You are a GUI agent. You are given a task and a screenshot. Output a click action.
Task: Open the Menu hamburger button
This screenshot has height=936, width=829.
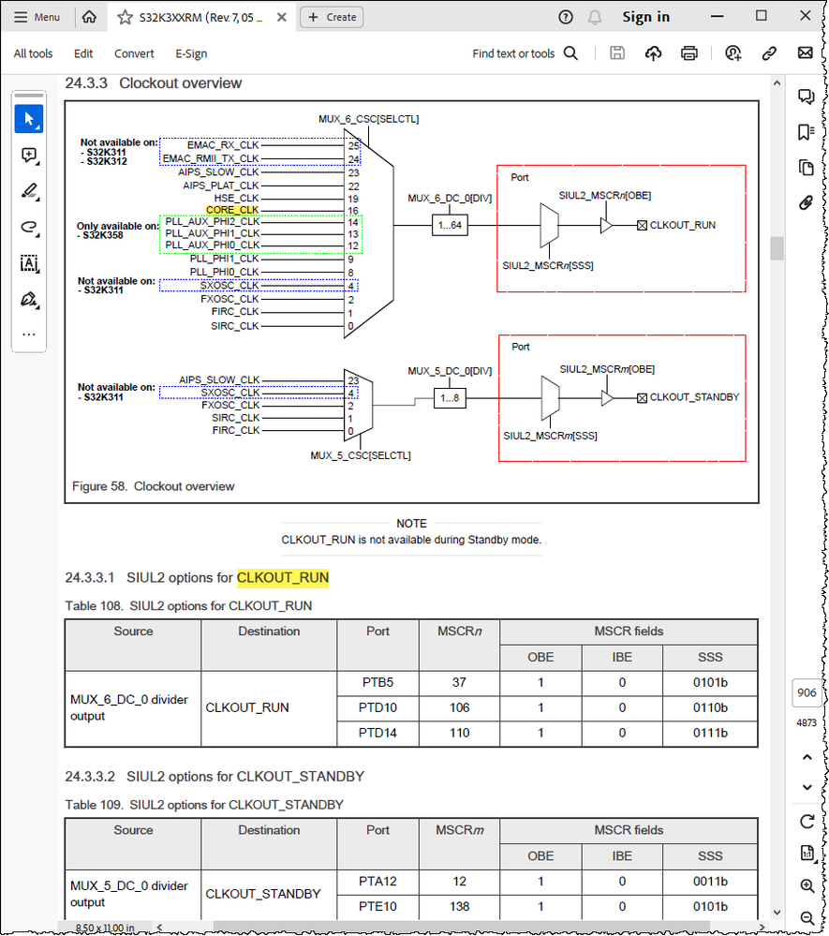click(37, 17)
